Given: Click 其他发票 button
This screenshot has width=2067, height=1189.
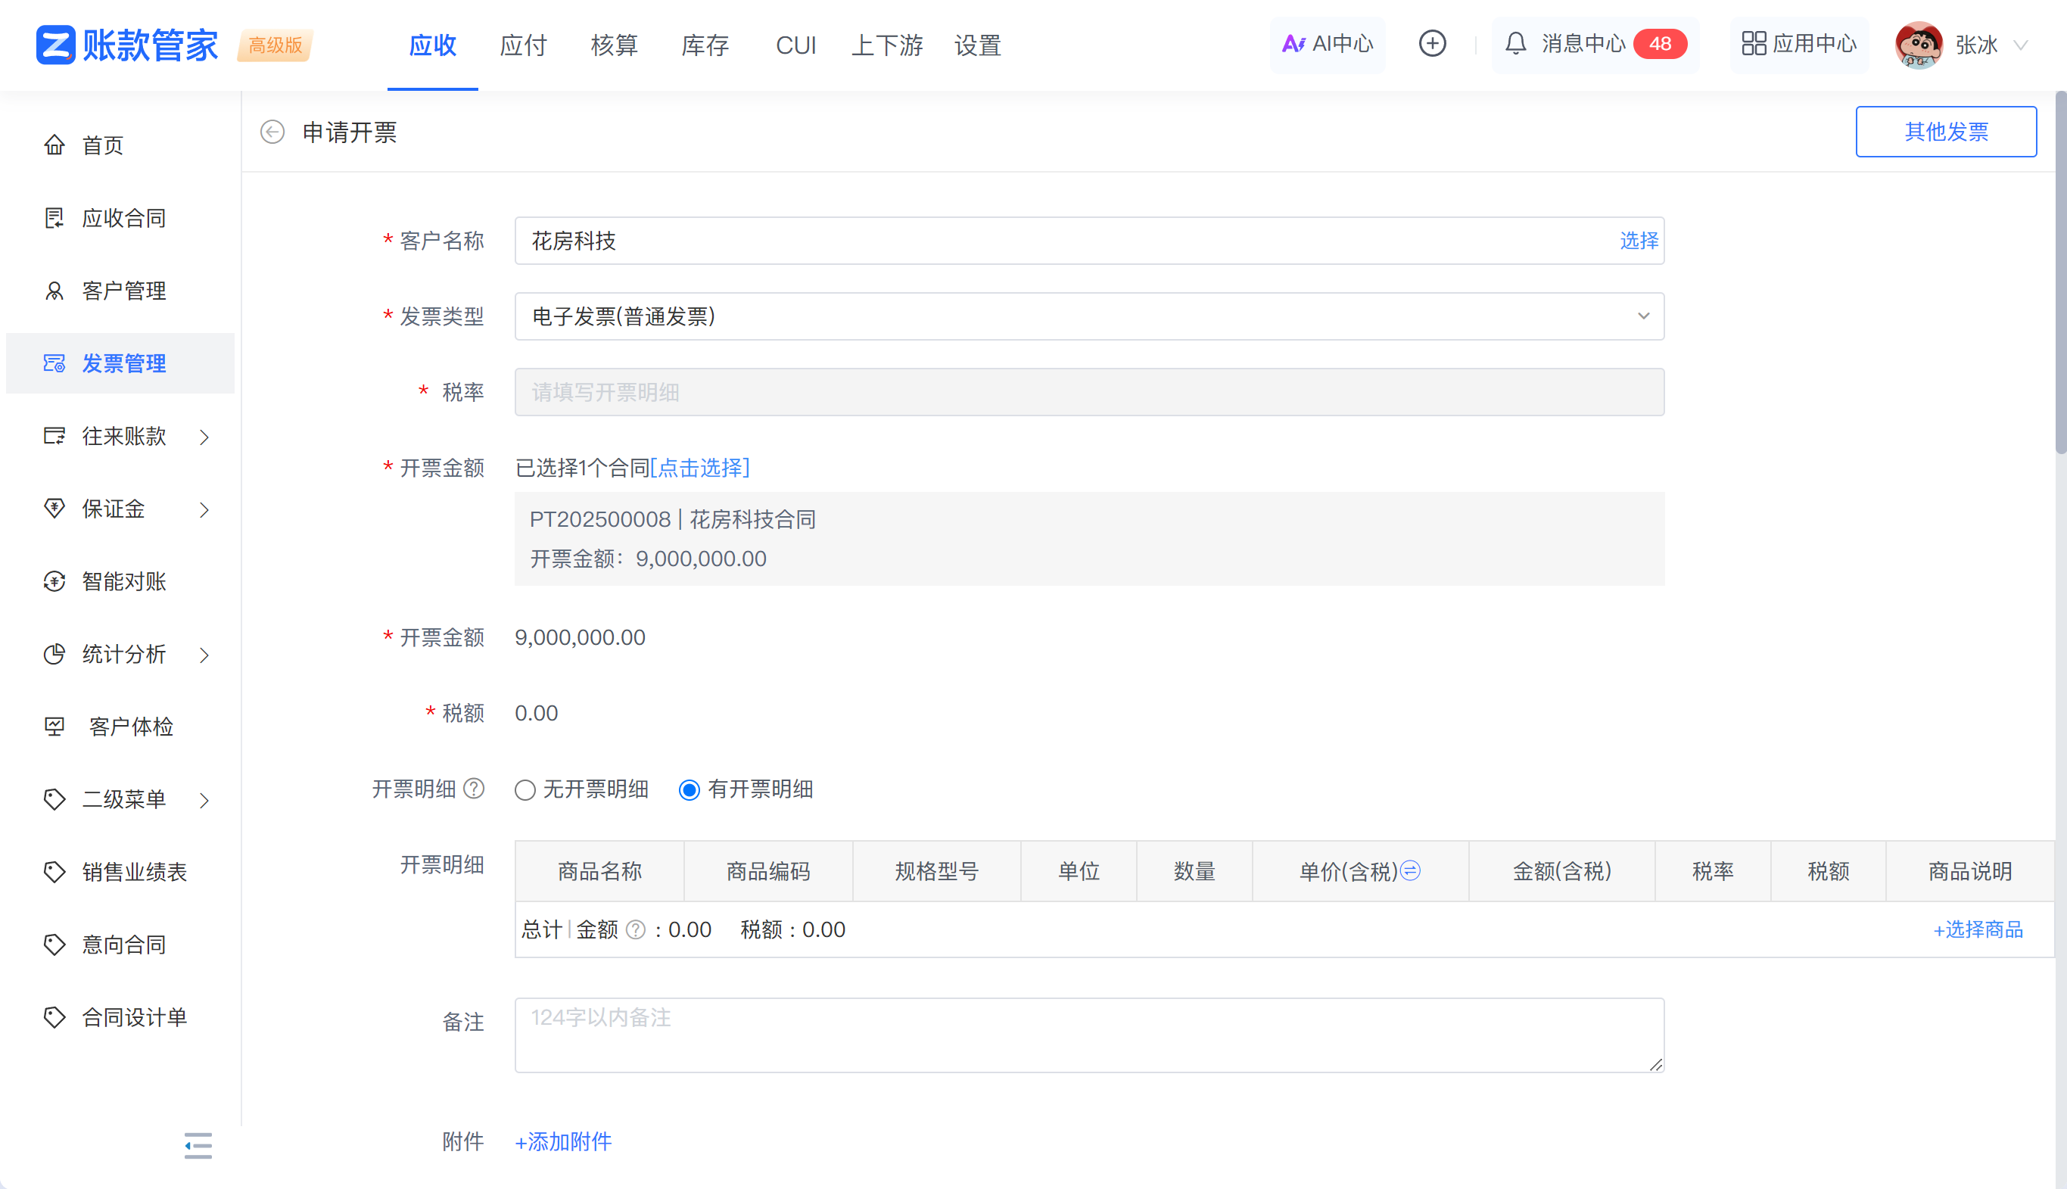Looking at the screenshot, I should (x=1945, y=132).
